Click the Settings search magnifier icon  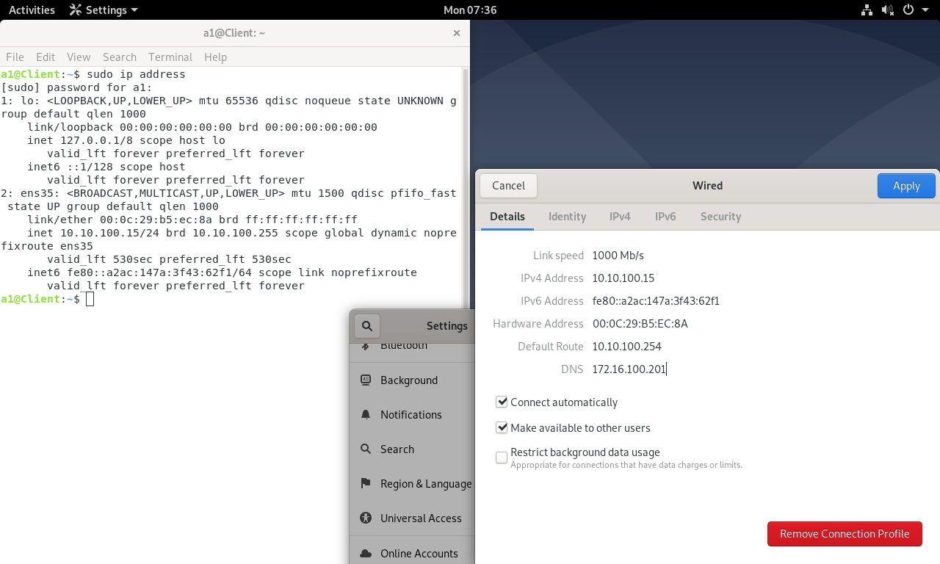tap(366, 326)
